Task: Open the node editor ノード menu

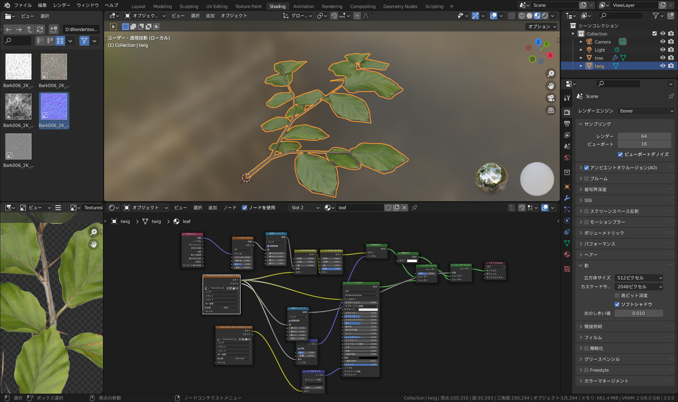Action: point(230,208)
